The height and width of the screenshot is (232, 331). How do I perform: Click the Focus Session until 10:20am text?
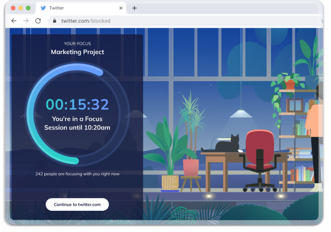click(77, 123)
